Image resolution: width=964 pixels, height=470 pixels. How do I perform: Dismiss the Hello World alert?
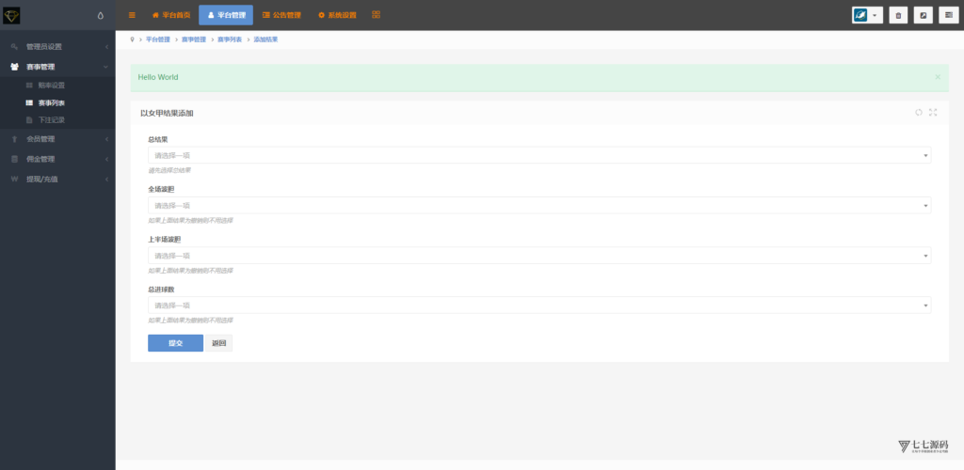938,77
